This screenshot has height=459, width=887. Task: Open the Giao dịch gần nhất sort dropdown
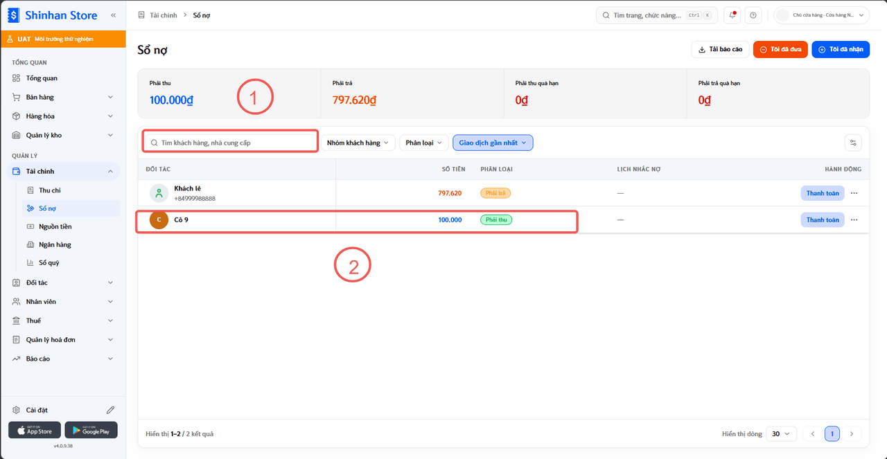(x=493, y=143)
